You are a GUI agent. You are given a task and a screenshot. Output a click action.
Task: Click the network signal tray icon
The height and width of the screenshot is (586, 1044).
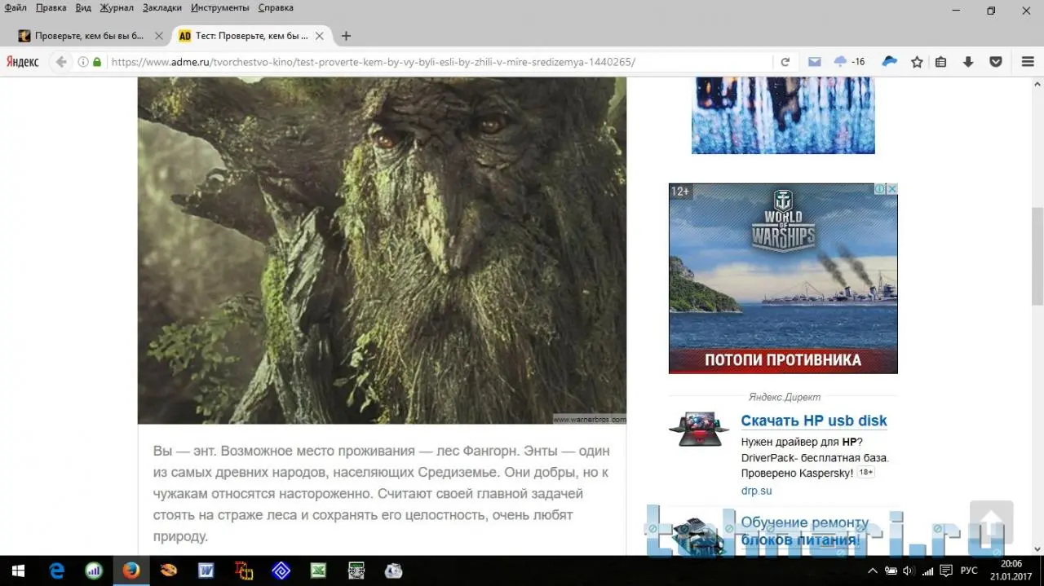(x=927, y=571)
